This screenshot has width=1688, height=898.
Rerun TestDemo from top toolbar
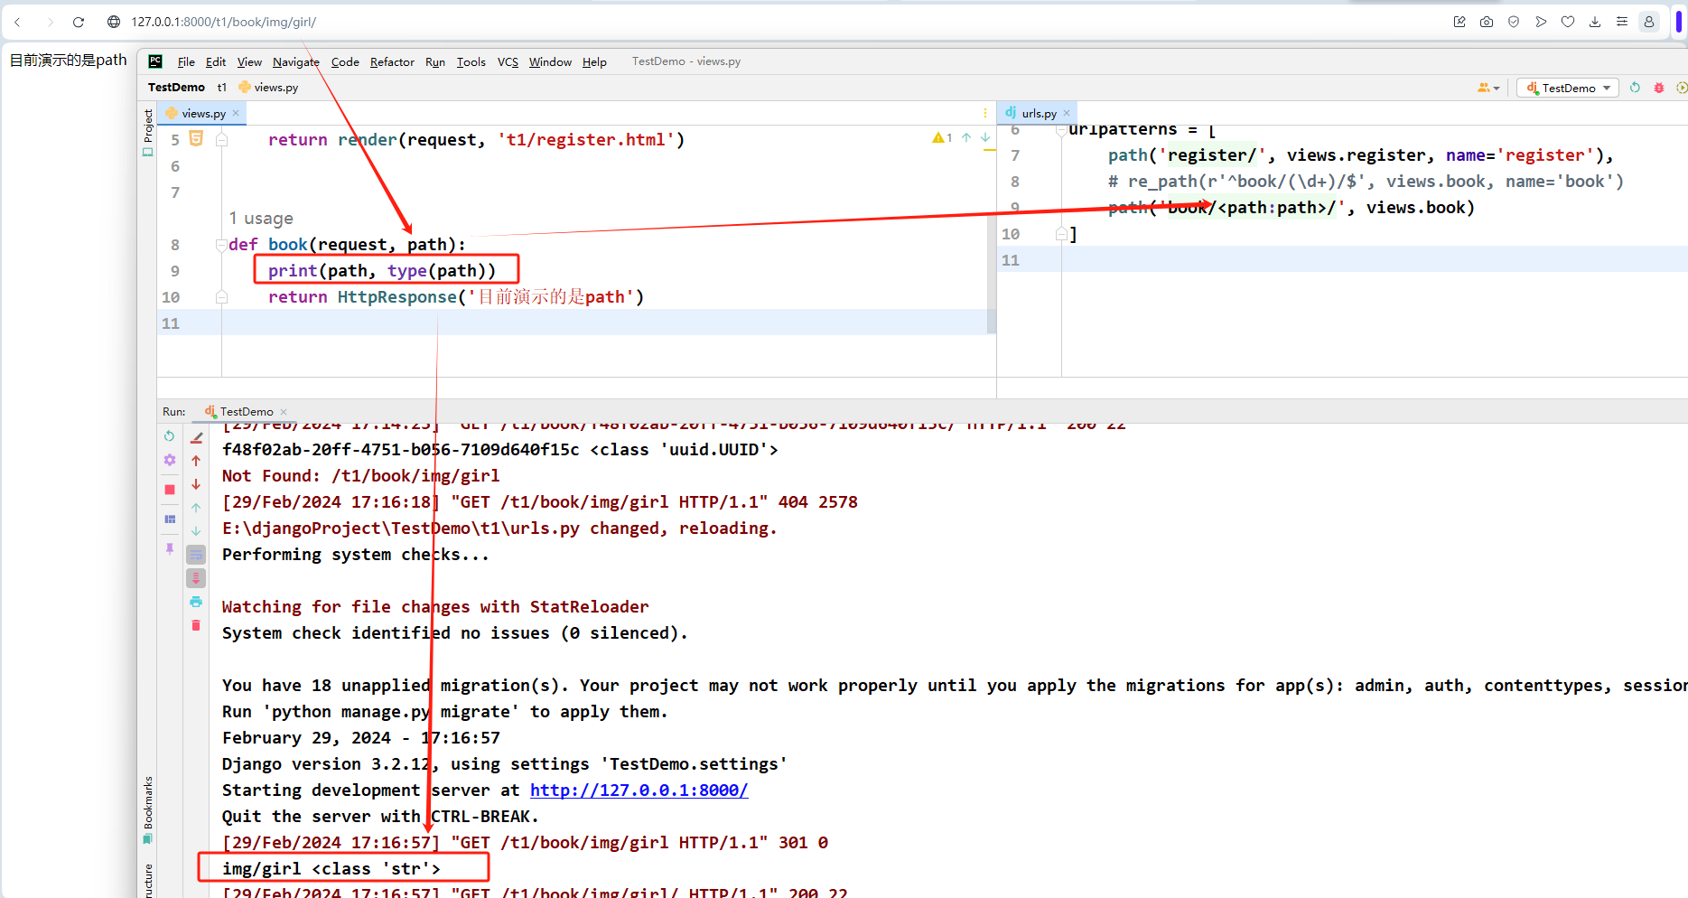(1635, 88)
